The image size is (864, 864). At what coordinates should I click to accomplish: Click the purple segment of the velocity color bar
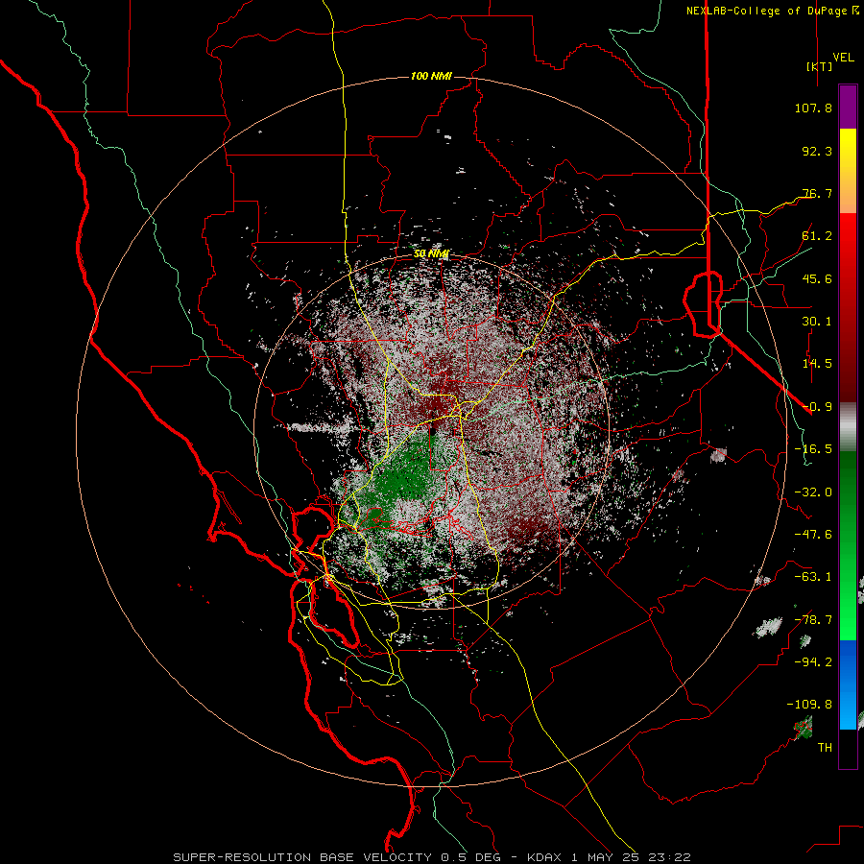[x=848, y=107]
